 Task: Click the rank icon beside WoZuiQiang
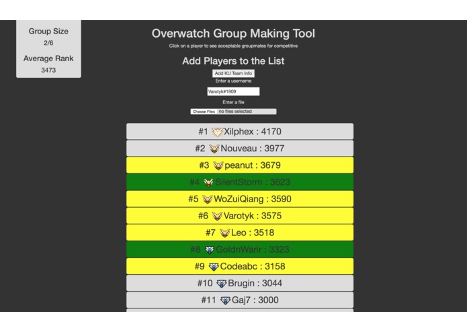(207, 199)
